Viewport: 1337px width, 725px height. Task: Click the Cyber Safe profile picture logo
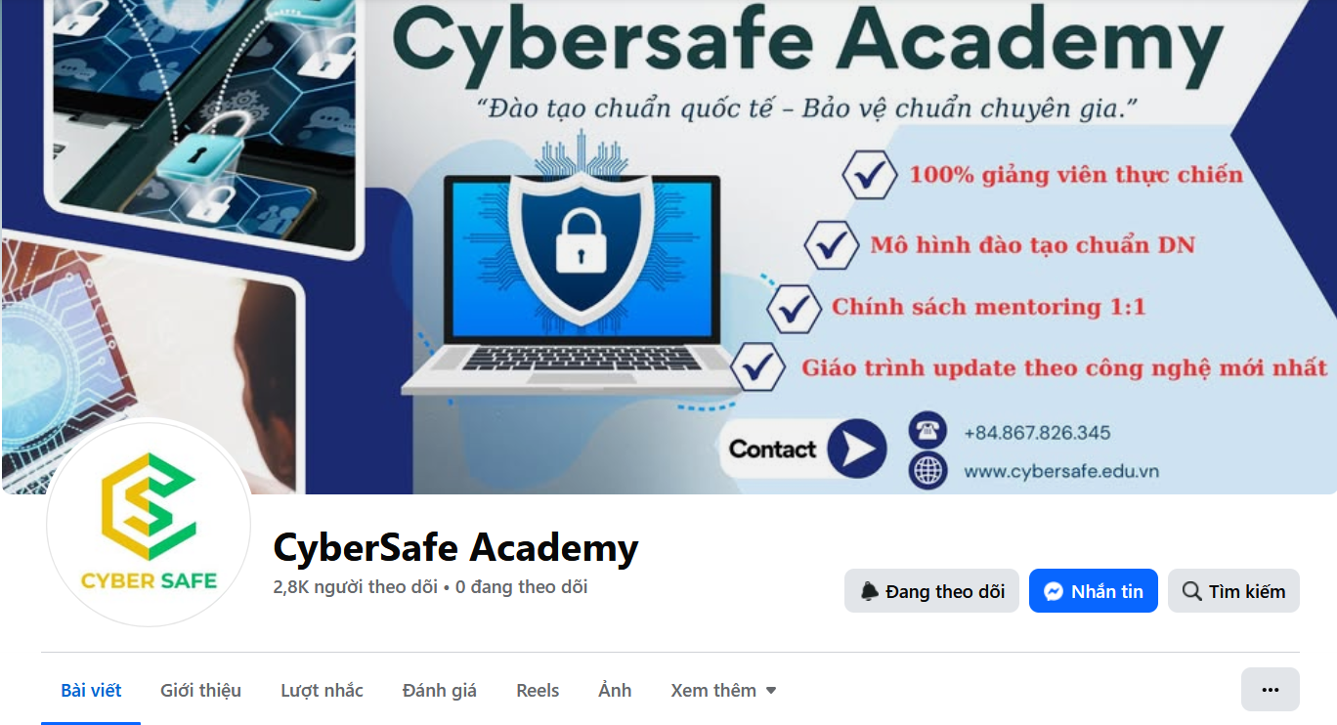tap(149, 524)
